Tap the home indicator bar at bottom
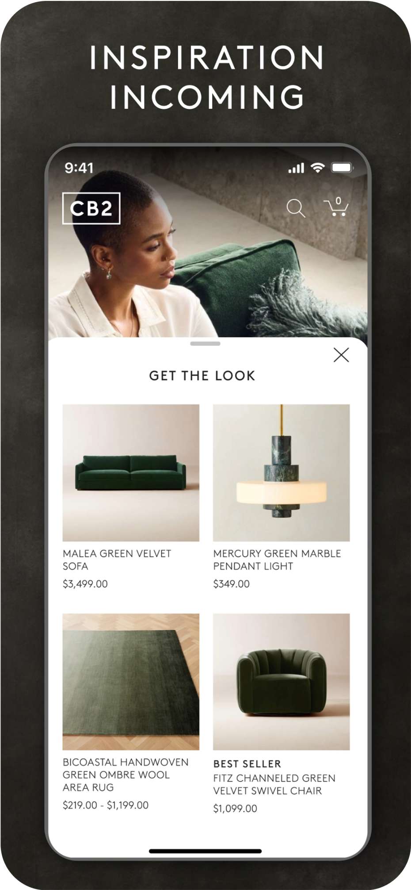 tap(205, 851)
